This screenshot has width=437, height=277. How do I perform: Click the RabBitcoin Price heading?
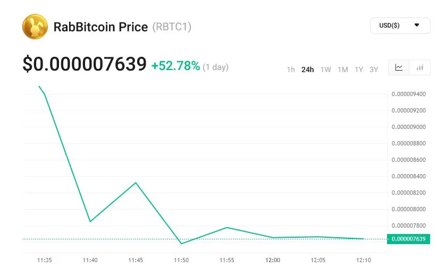click(x=100, y=27)
